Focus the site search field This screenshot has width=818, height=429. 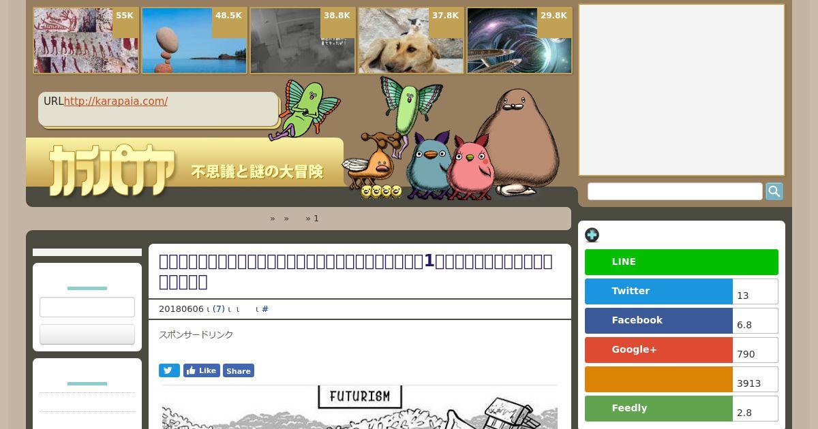click(x=675, y=191)
